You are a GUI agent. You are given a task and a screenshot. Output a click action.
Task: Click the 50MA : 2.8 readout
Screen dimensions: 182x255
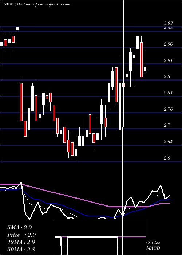point(21,249)
